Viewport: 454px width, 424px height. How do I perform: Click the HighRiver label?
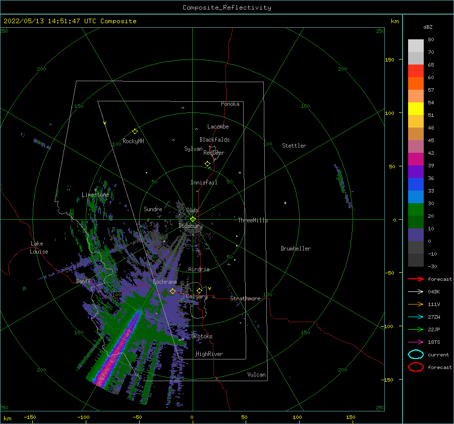click(x=209, y=354)
